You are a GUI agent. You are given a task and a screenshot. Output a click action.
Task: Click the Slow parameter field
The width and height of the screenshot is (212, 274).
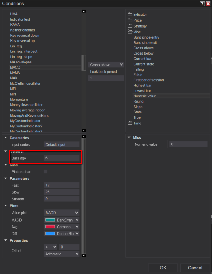click(x=61, y=192)
